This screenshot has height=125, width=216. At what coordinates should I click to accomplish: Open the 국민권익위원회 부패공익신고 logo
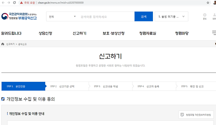coord(19,16)
